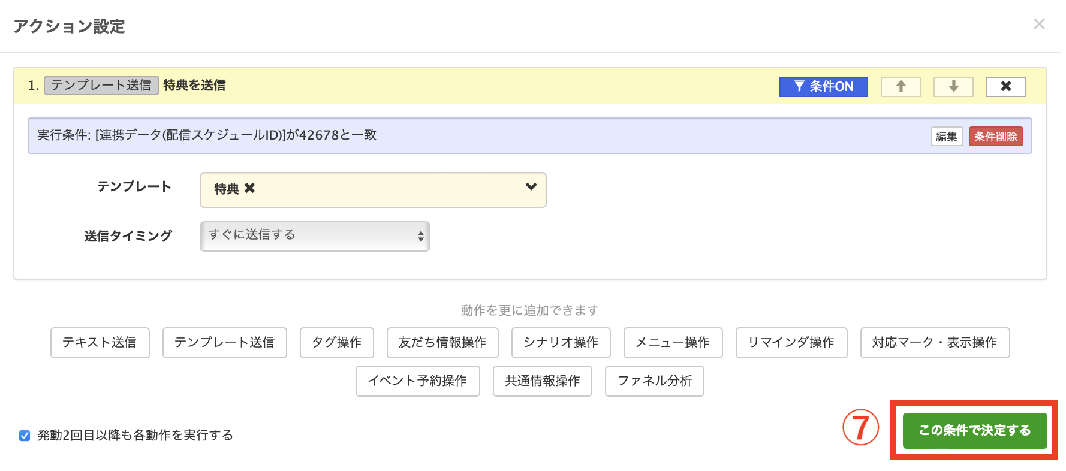Image resolution: width=1066 pixels, height=471 pixels.
Task: Add a テキスト送信 action
Action: click(x=100, y=343)
